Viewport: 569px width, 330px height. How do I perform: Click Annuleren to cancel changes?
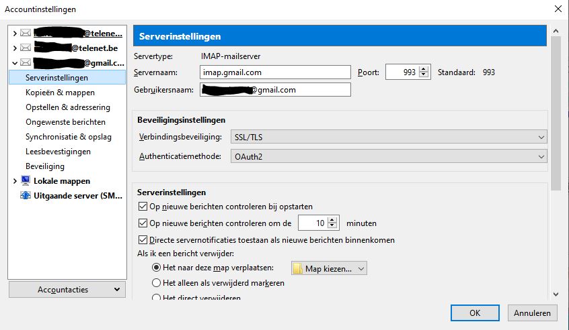click(532, 313)
